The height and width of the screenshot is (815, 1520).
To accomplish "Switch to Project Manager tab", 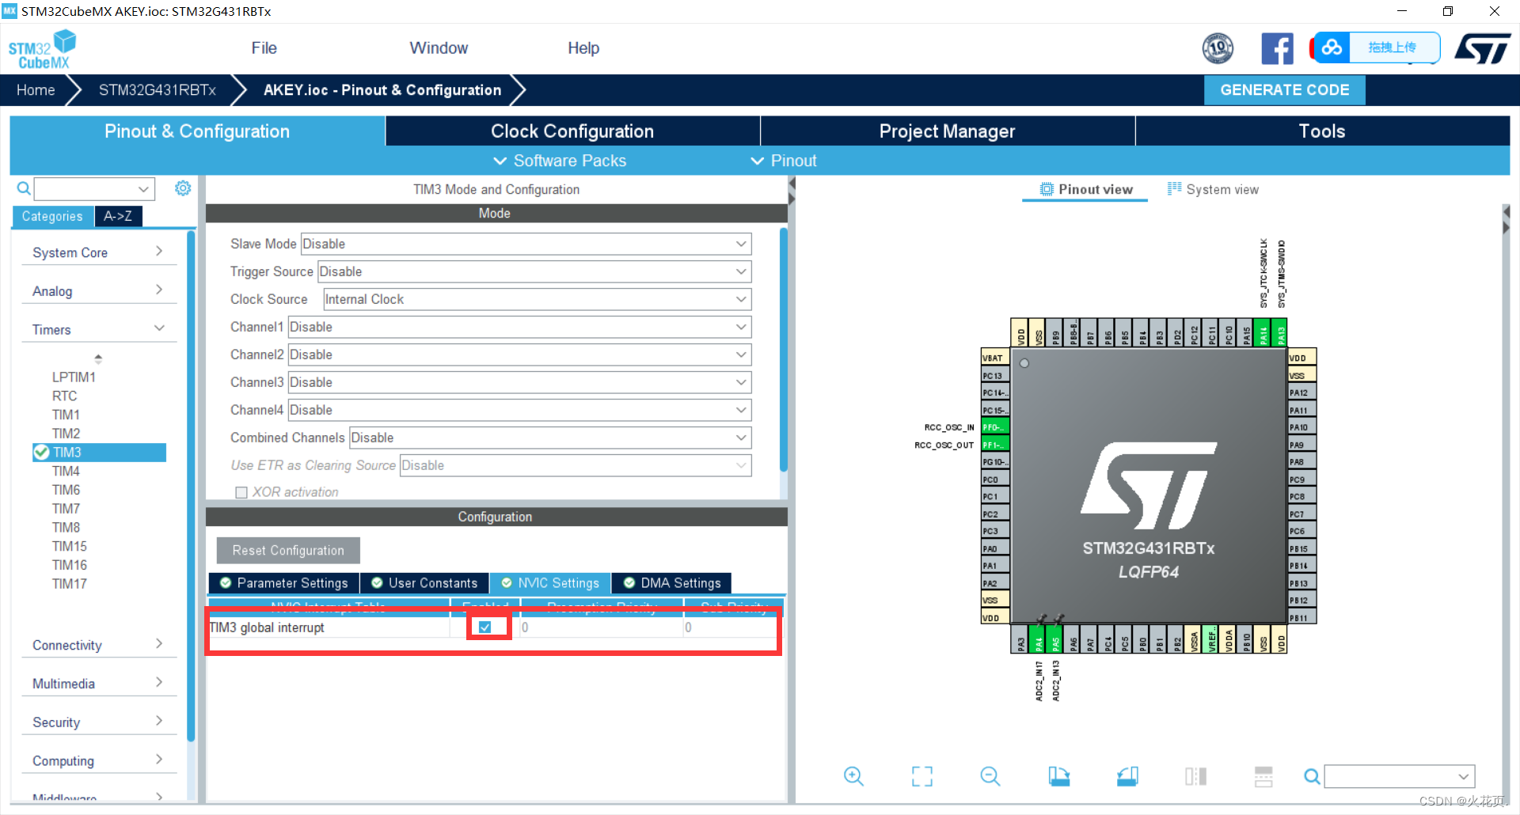I will [947, 131].
